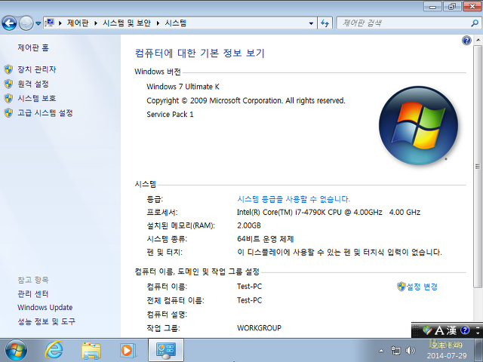Click shield icon beside 원격 설정

click(8, 84)
